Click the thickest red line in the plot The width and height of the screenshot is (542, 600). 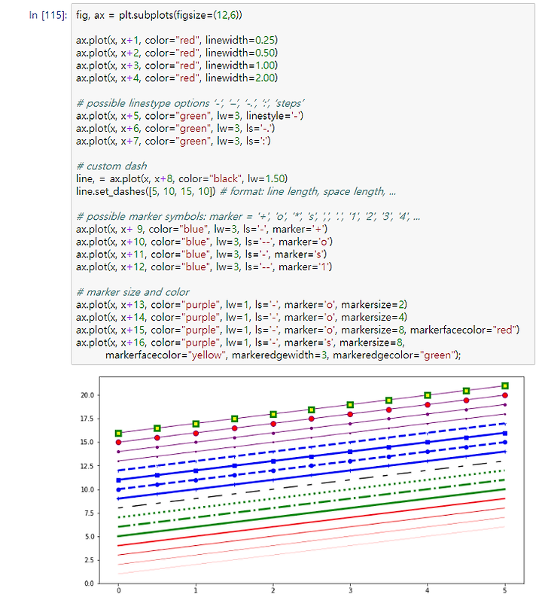coord(312,522)
